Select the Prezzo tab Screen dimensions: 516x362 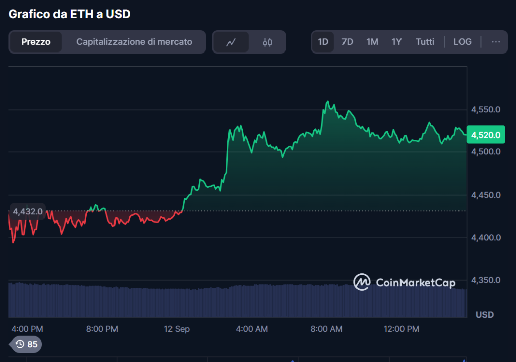coord(36,42)
